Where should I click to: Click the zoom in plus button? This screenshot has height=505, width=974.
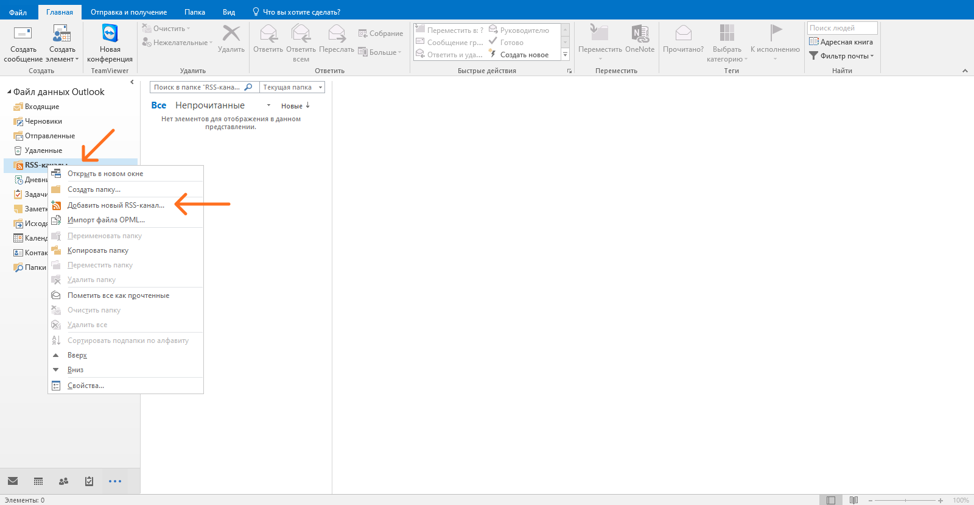[x=941, y=500]
